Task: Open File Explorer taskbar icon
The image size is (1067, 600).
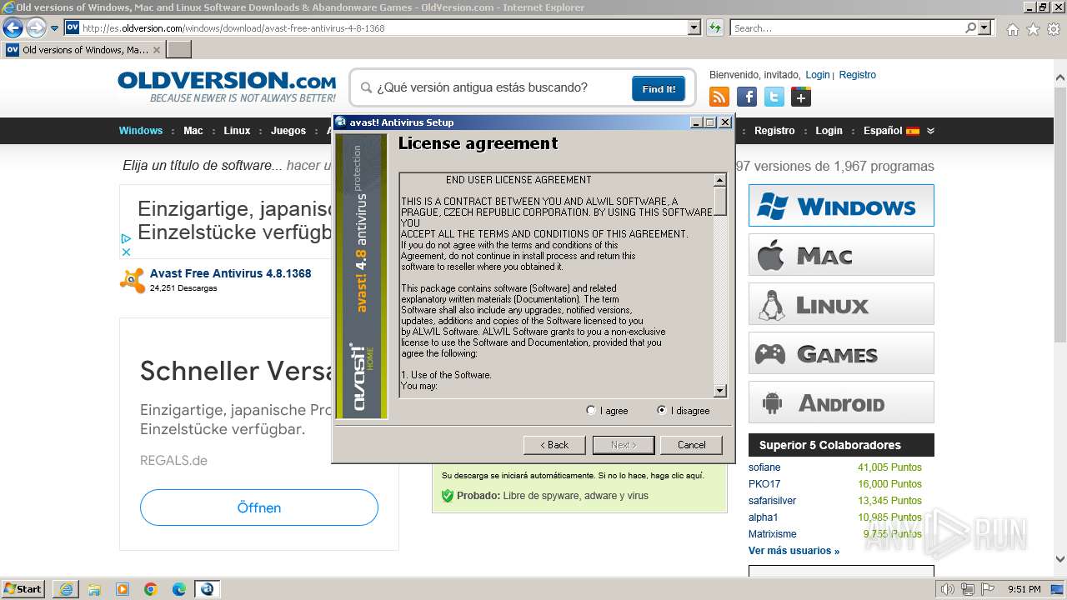Action: [94, 589]
